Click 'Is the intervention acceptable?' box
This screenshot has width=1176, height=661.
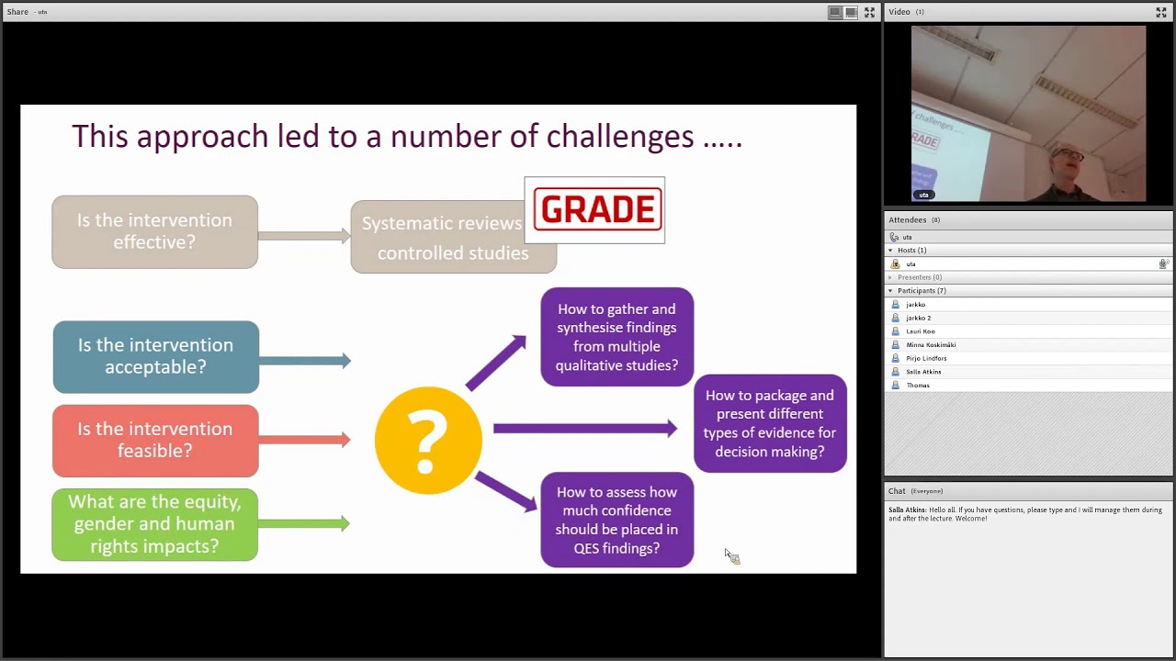[x=155, y=356]
